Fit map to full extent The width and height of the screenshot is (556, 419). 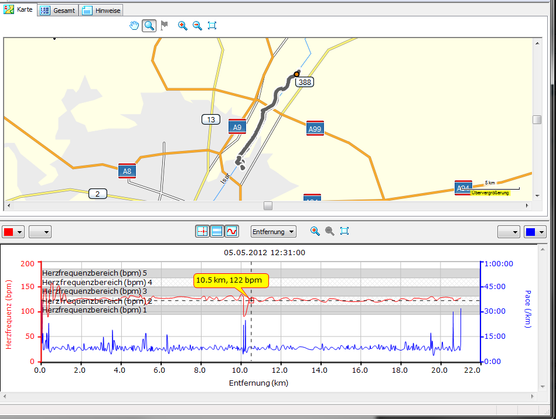click(x=212, y=25)
